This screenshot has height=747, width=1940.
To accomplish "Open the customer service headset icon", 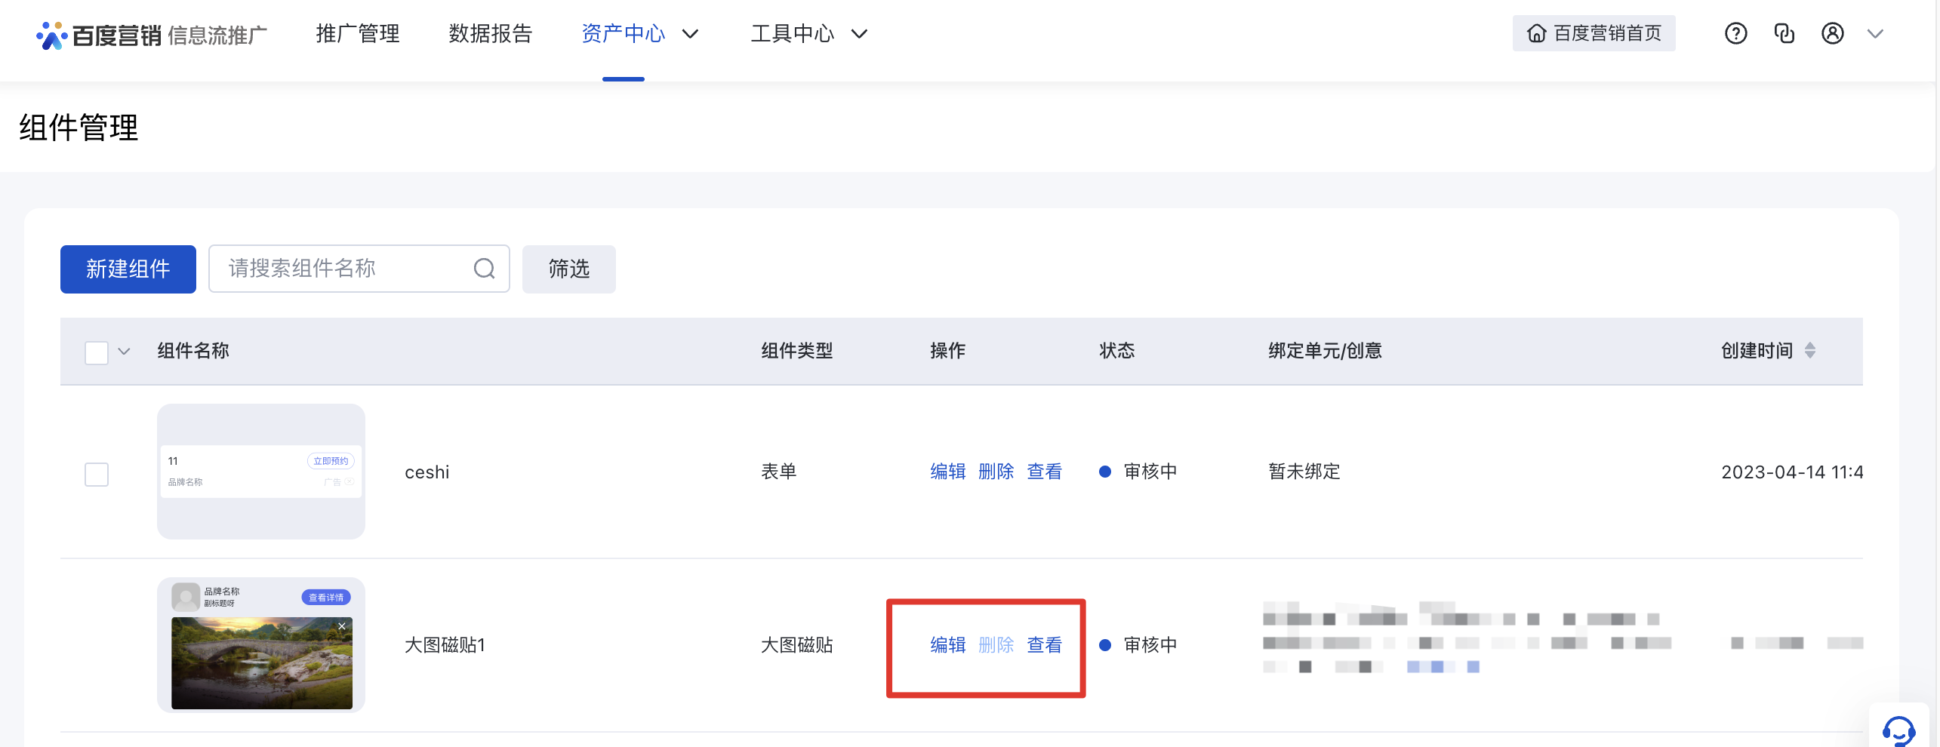I will tap(1898, 730).
